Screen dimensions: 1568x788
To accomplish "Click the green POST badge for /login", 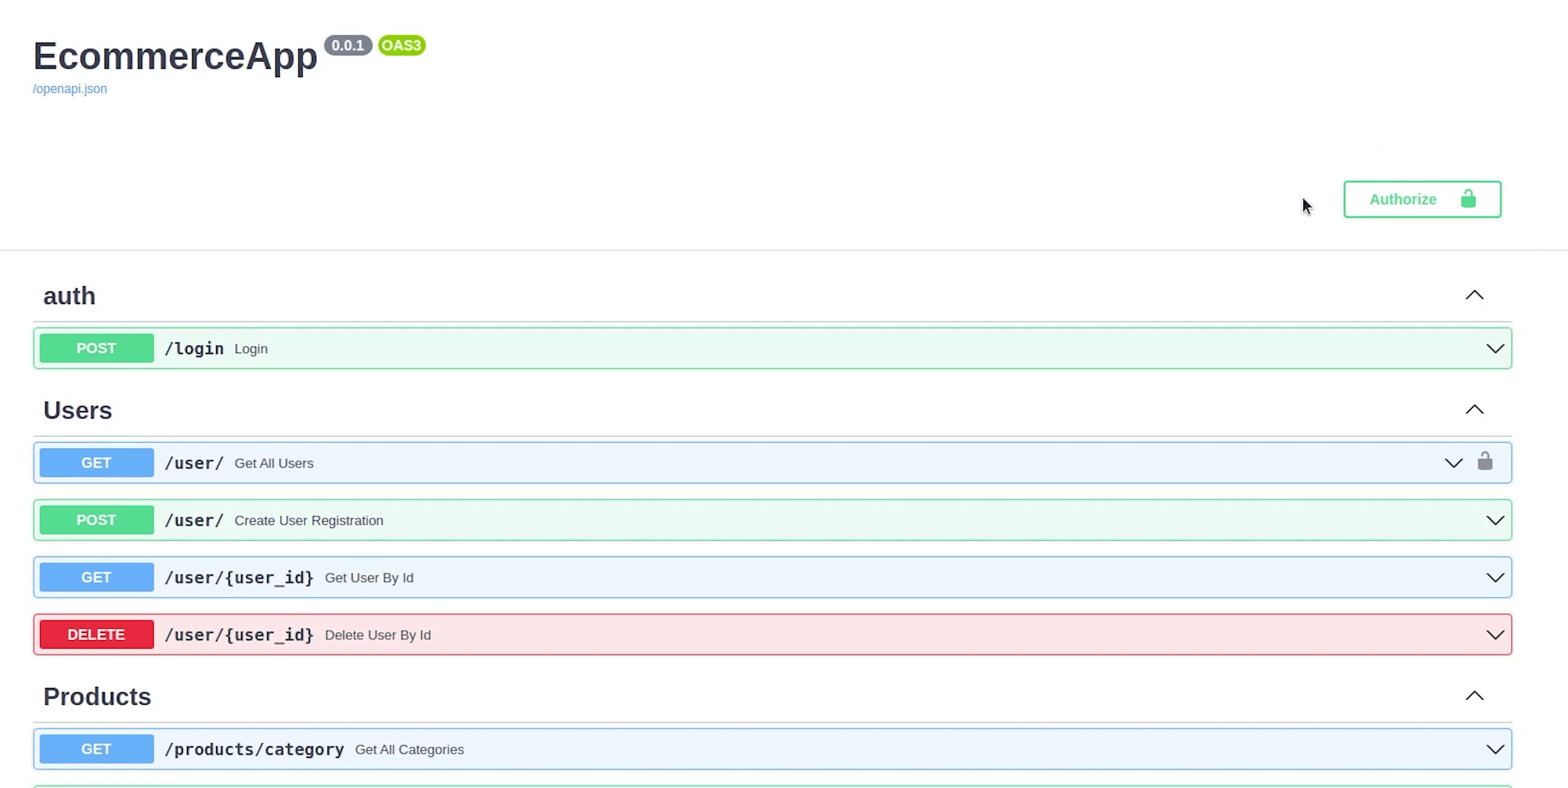I will pyautogui.click(x=96, y=349).
